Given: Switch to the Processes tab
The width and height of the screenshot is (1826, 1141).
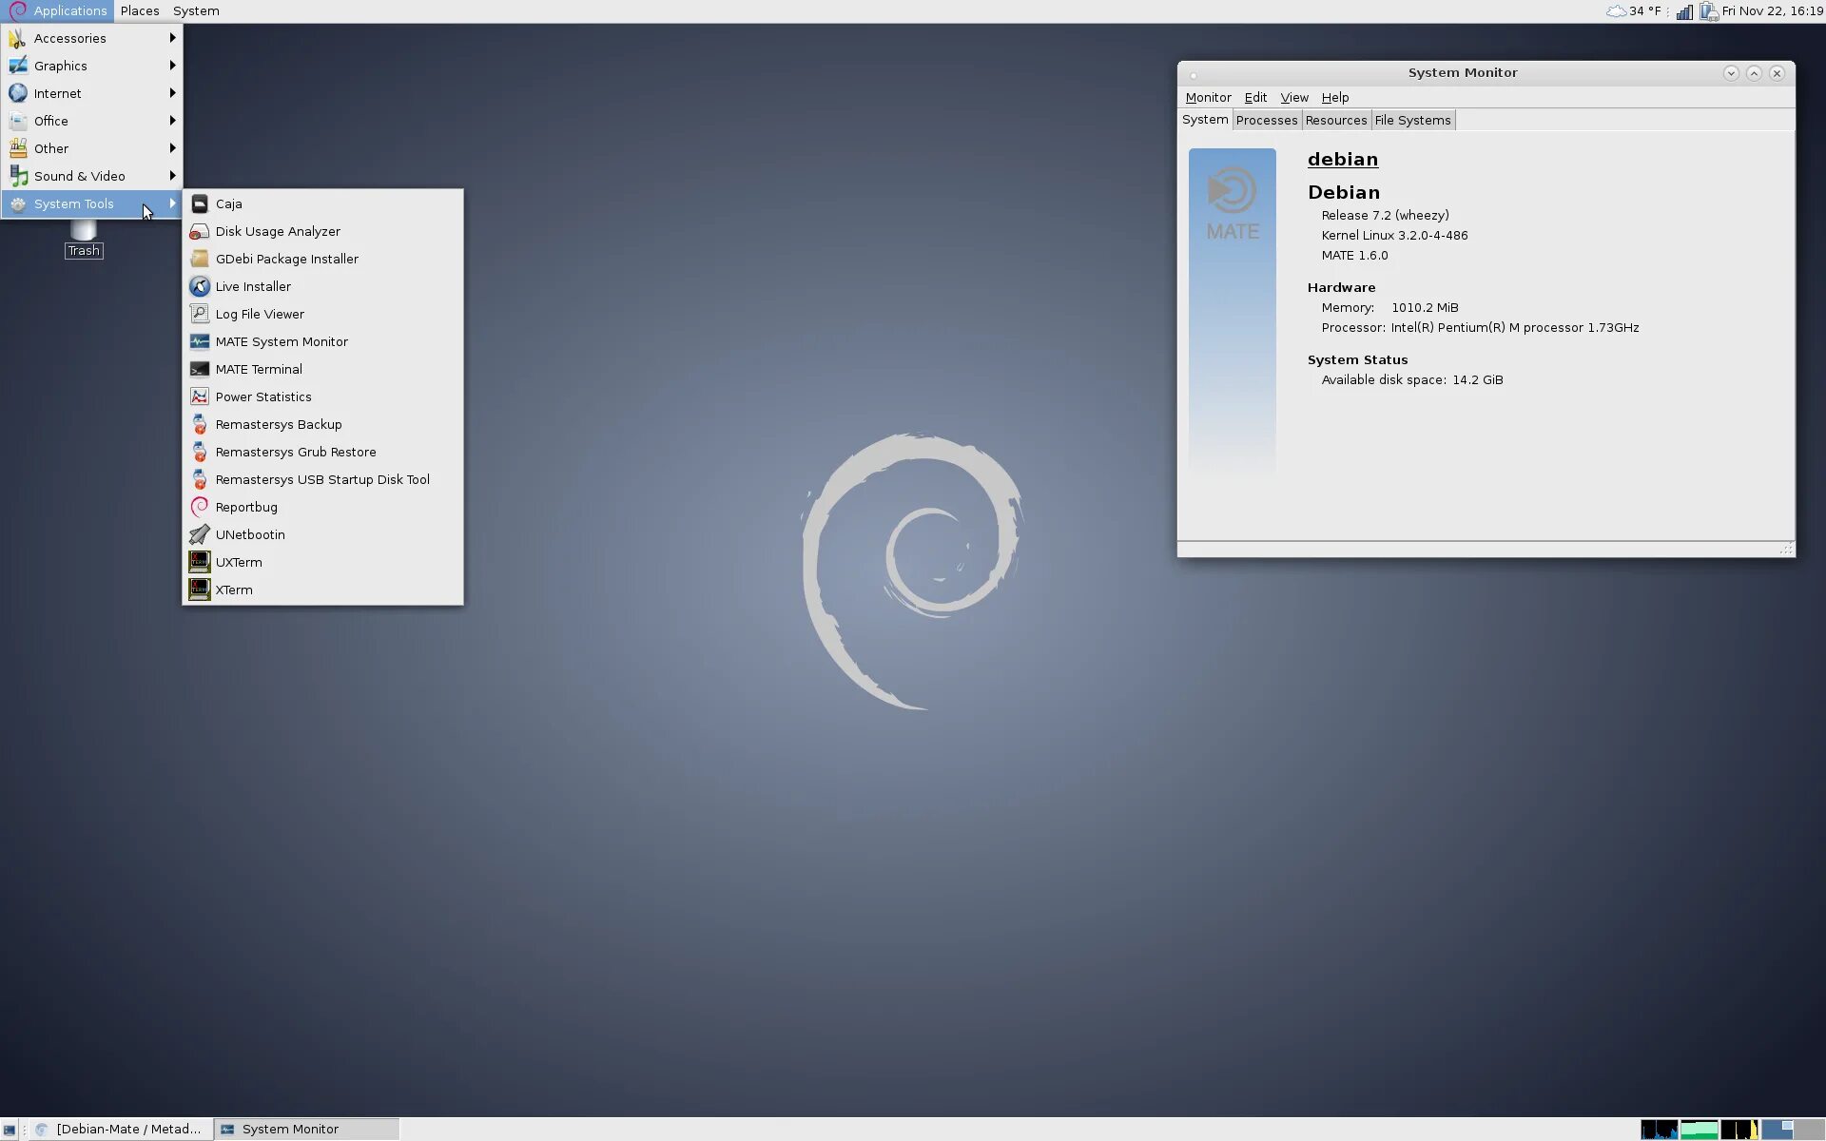Looking at the screenshot, I should (1266, 120).
